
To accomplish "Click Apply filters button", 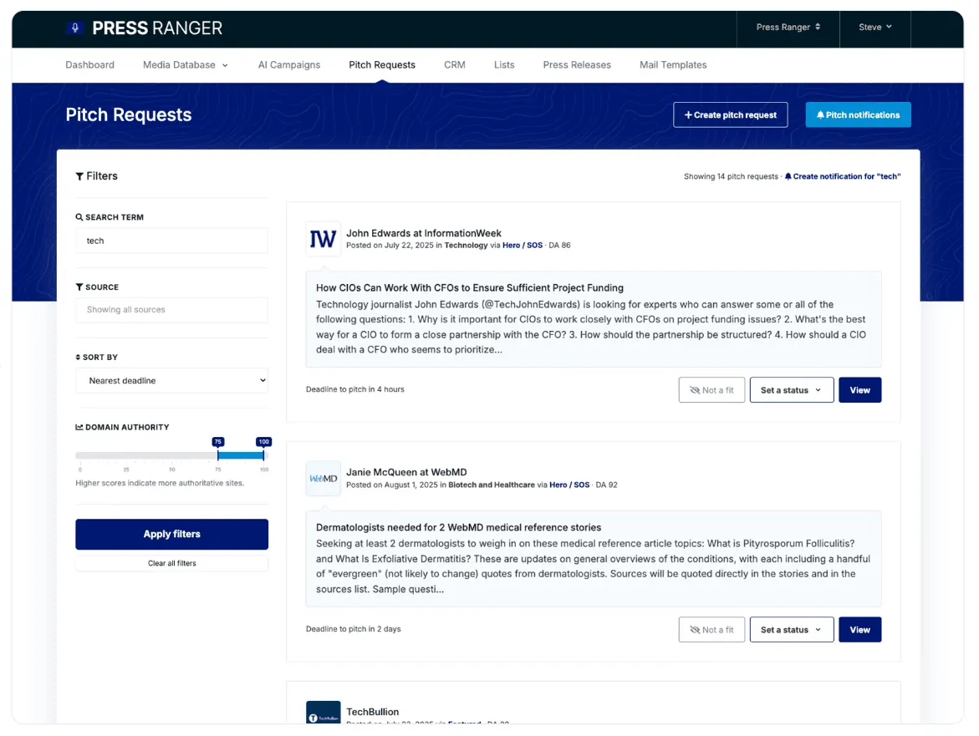I will (171, 534).
